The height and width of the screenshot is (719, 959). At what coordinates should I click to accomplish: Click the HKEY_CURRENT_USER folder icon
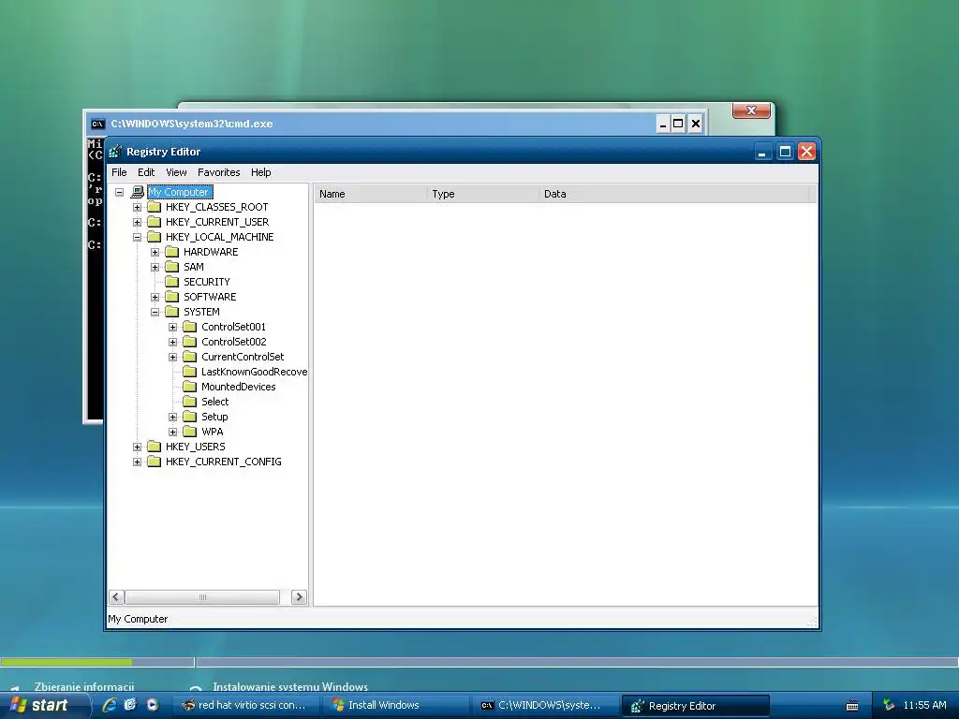click(155, 222)
